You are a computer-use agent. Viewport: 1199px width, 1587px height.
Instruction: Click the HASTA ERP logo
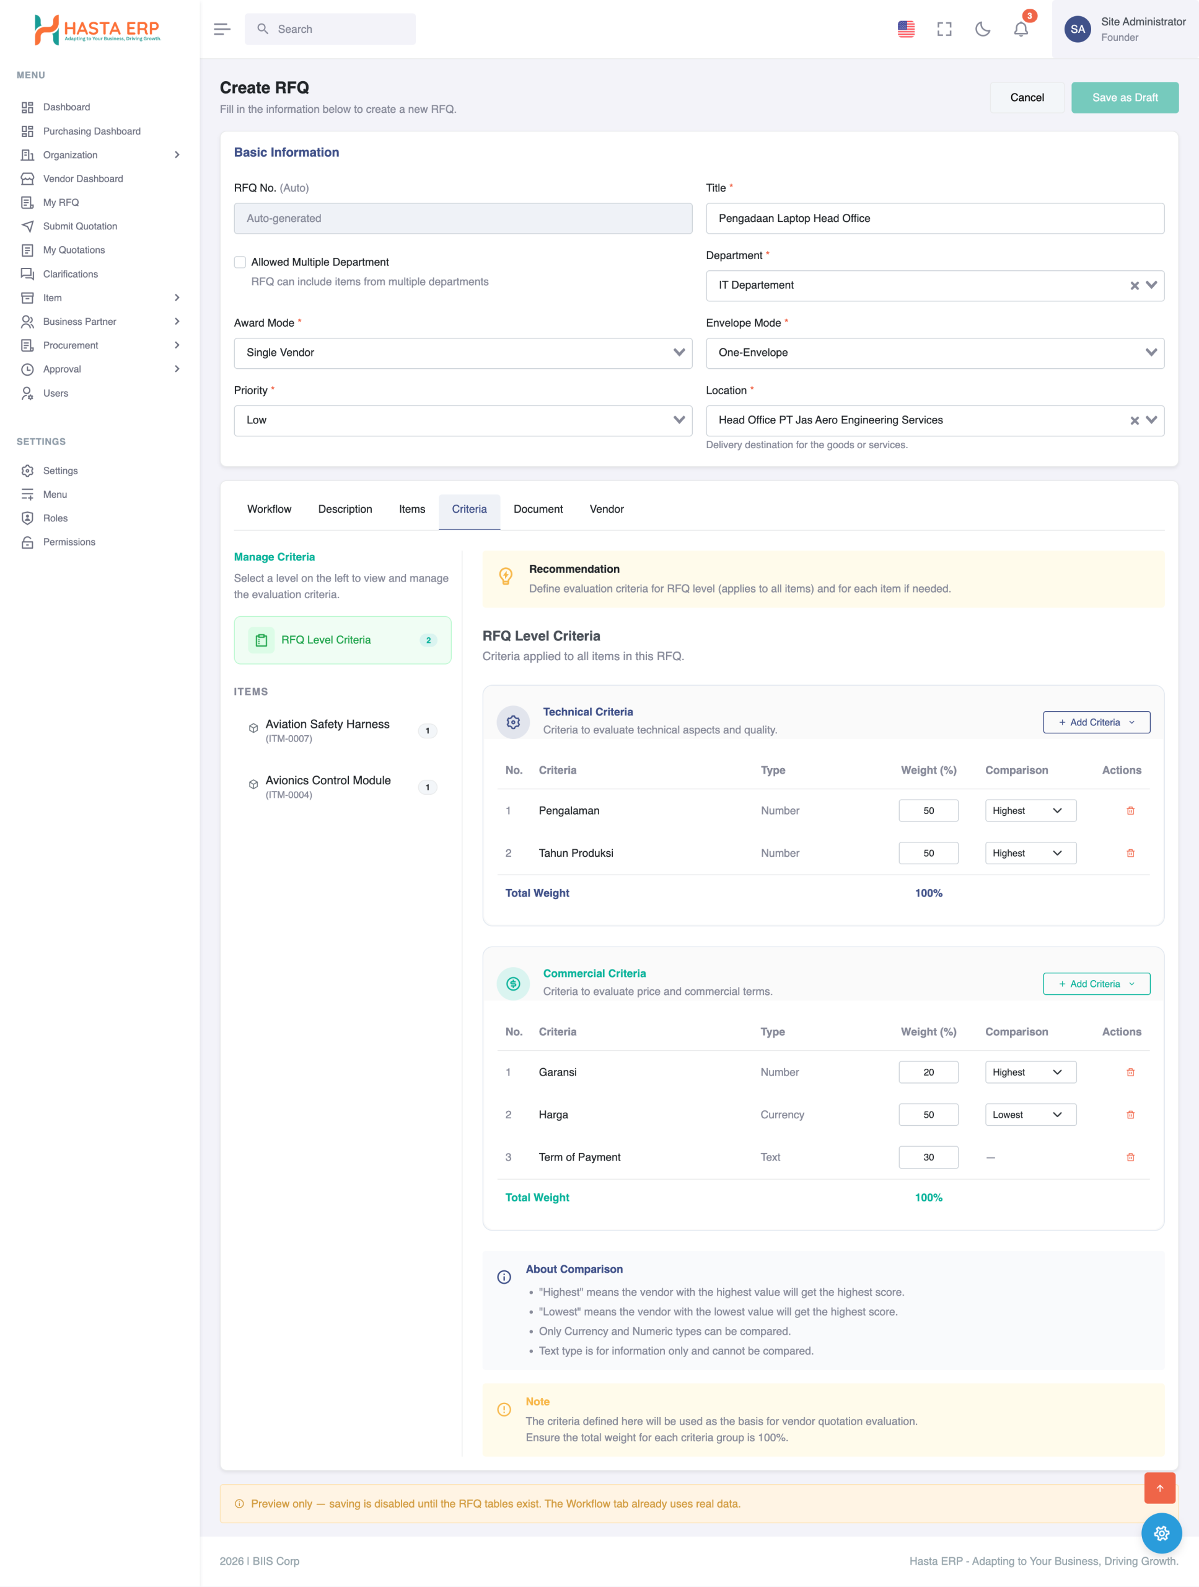[x=97, y=29]
